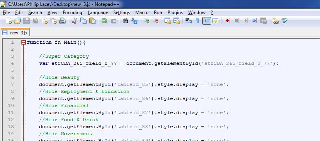Click the macro Playback button
Image resolution: width=320 pixels, height=141 pixels.
pyautogui.click(x=245, y=21)
